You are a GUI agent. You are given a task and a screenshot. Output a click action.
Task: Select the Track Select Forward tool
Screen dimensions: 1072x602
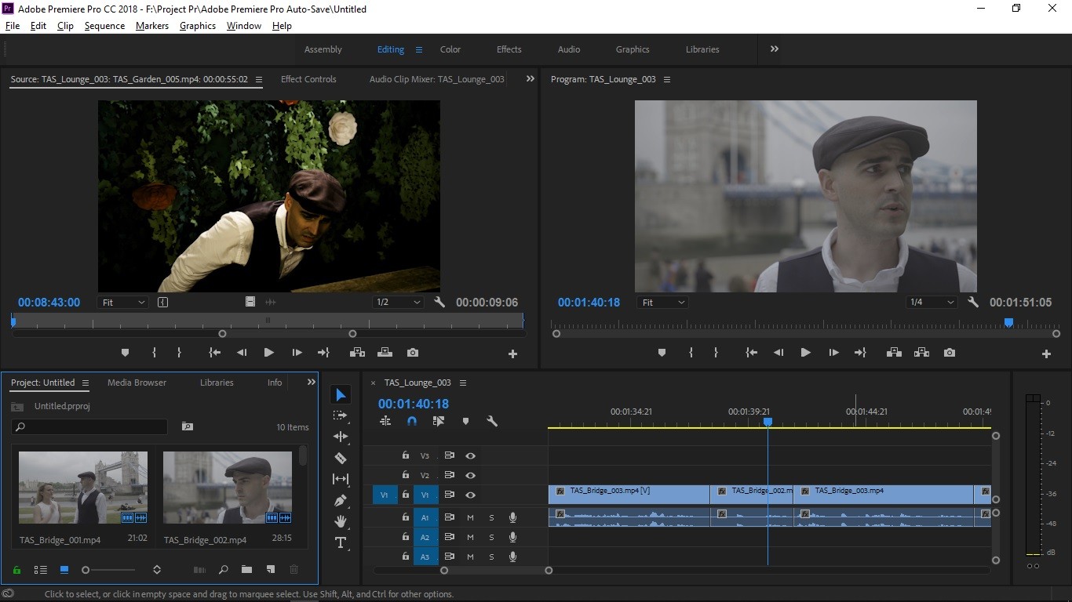coord(341,415)
